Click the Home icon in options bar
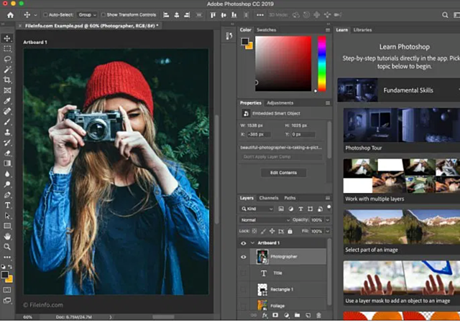Viewport: 460px width, 322px height. [x=10, y=15]
